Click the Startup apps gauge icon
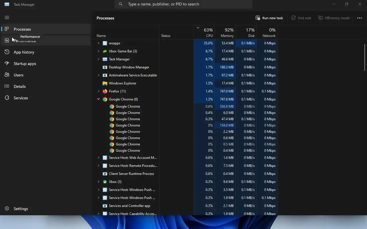This screenshot has height=229, width=367. tap(7, 63)
